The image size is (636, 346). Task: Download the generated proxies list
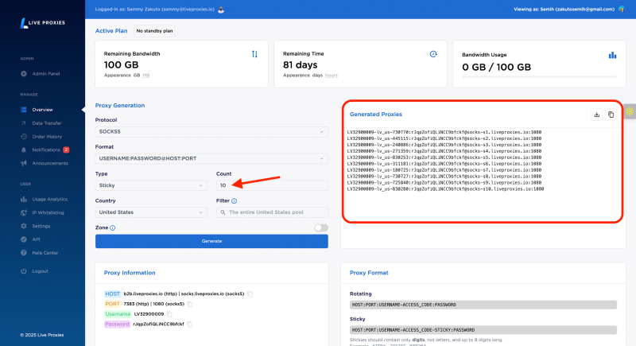click(597, 115)
